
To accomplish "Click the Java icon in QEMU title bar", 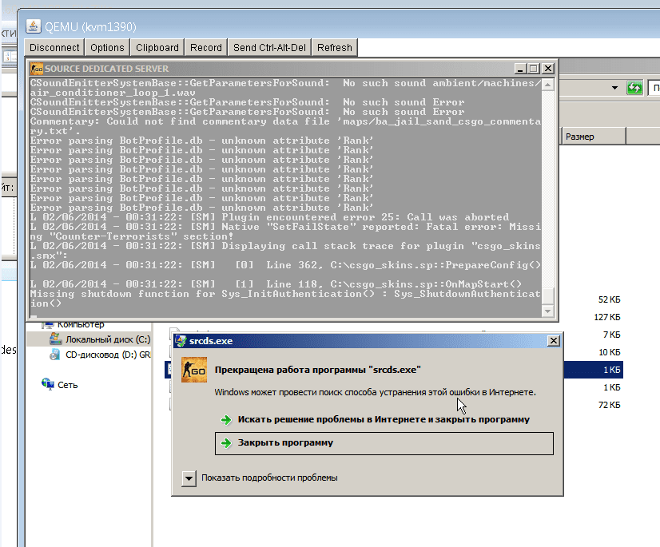I will pyautogui.click(x=34, y=26).
